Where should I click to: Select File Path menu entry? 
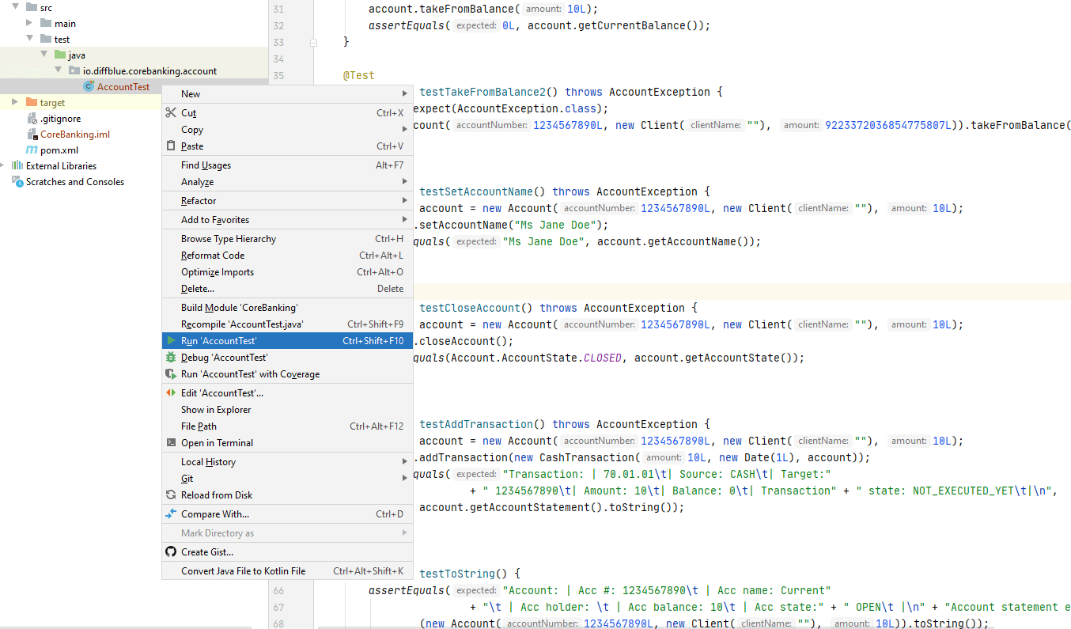[287, 426]
